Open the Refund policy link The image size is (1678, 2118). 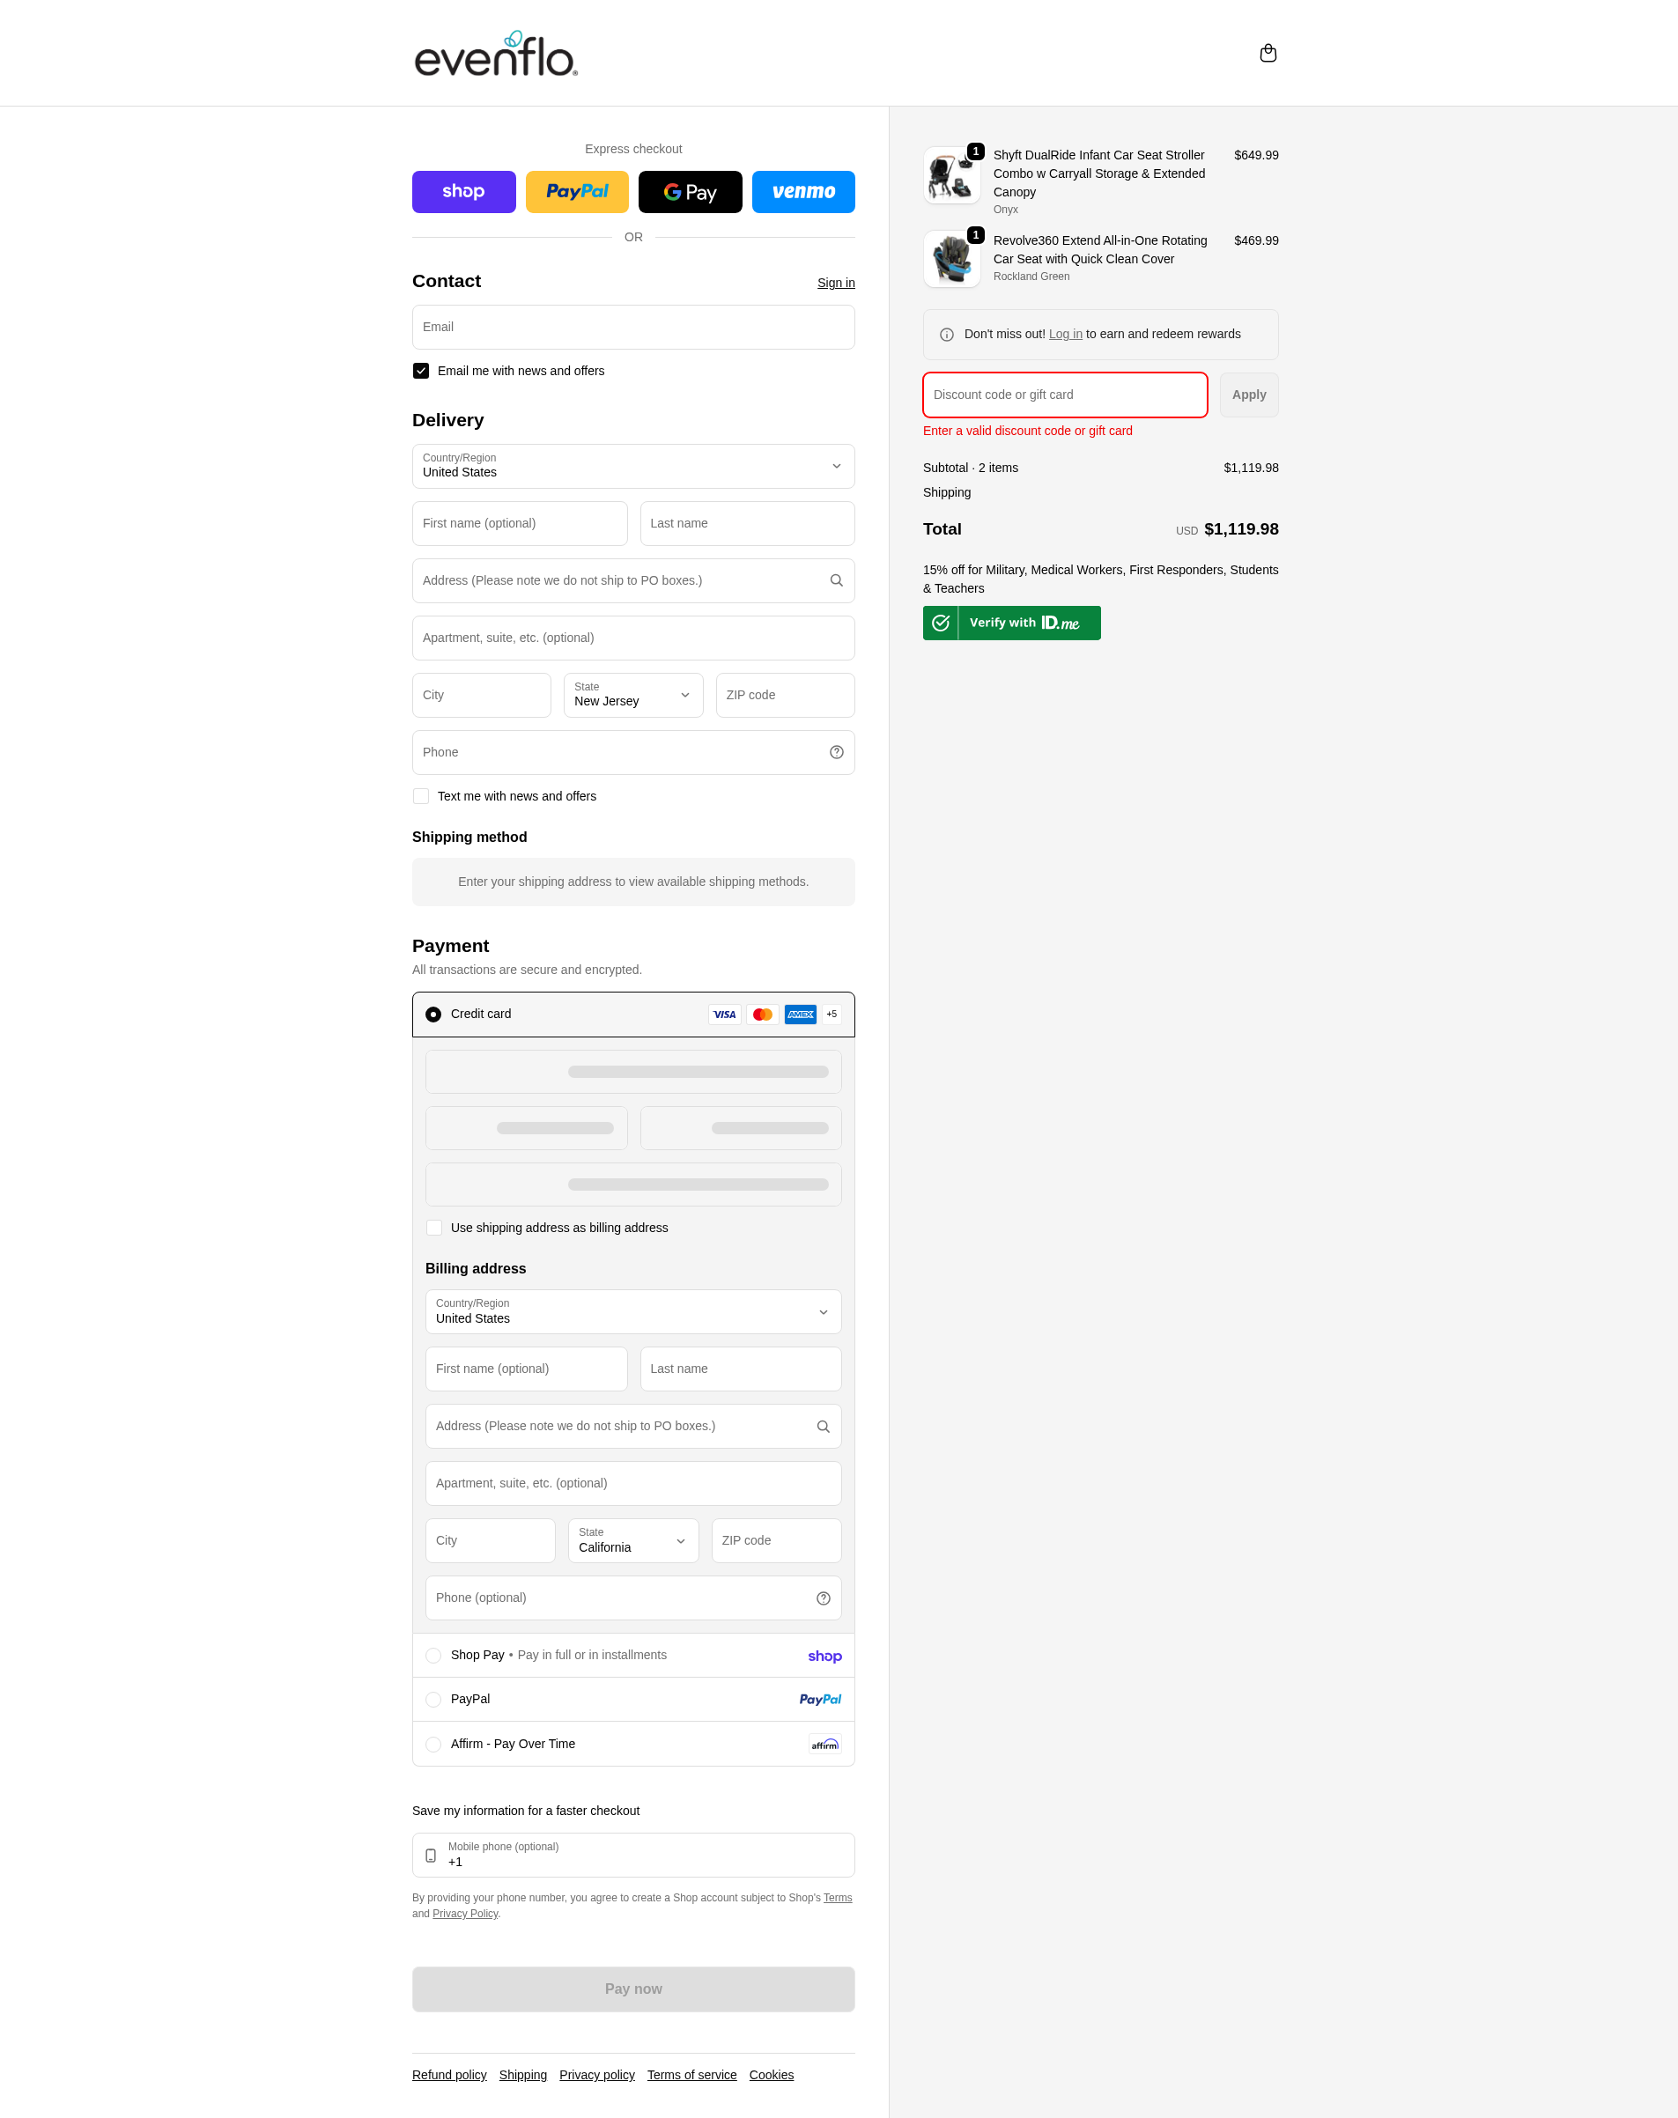coord(449,2075)
